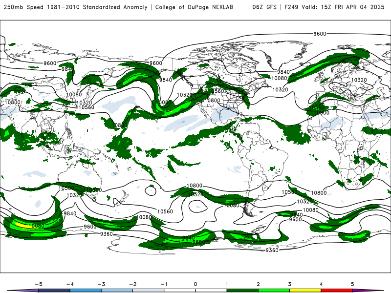
Task: Click the "10560" label over East Asia near Japan
Action: click(x=87, y=107)
